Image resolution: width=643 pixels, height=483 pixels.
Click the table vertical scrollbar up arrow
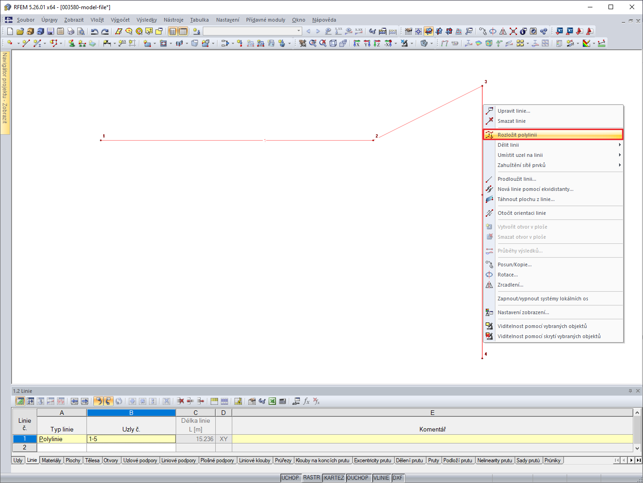point(637,413)
